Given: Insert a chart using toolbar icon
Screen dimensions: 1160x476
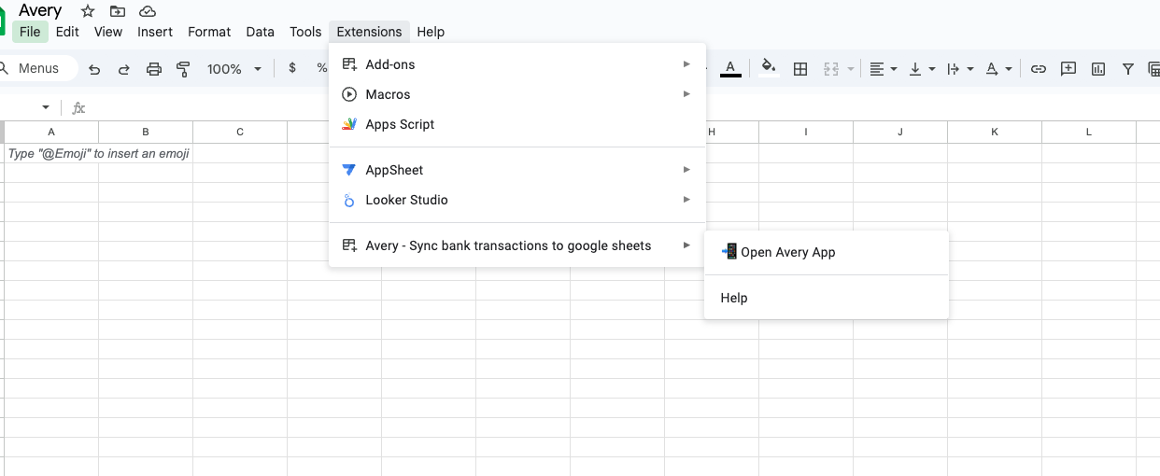Looking at the screenshot, I should [x=1098, y=69].
